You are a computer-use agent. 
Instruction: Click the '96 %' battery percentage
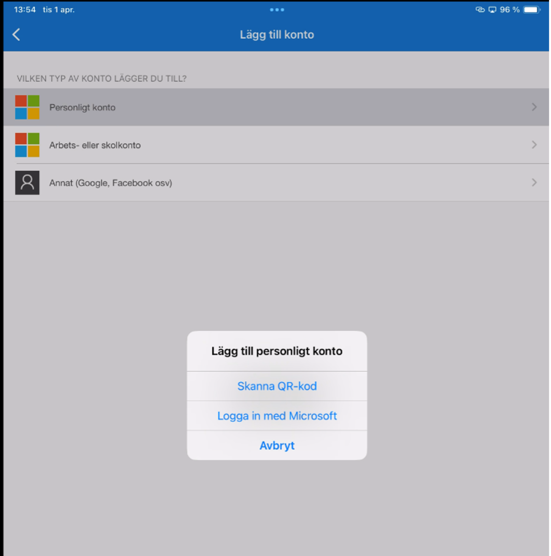pos(510,10)
